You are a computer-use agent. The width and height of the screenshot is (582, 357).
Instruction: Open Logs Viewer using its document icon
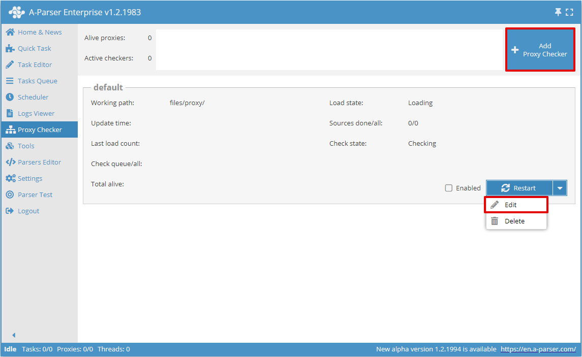click(x=10, y=113)
